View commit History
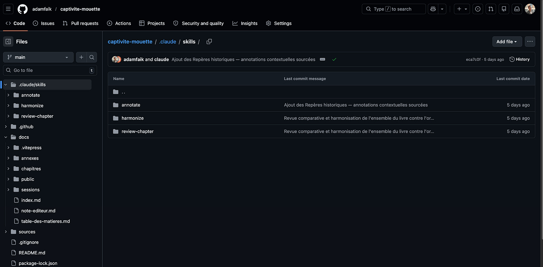Image resolution: width=543 pixels, height=267 pixels. [519, 59]
